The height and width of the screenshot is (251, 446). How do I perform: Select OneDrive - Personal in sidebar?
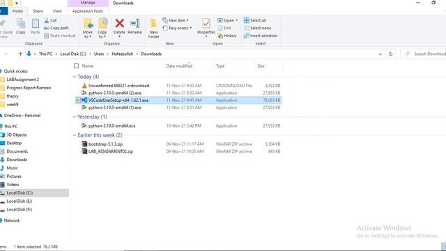pyautogui.click(x=22, y=116)
